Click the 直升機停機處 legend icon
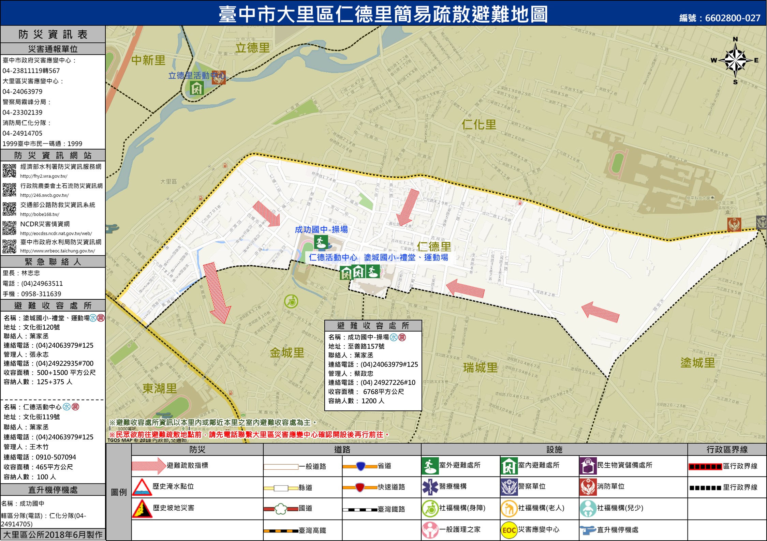This screenshot has width=767, height=541. pyautogui.click(x=588, y=530)
